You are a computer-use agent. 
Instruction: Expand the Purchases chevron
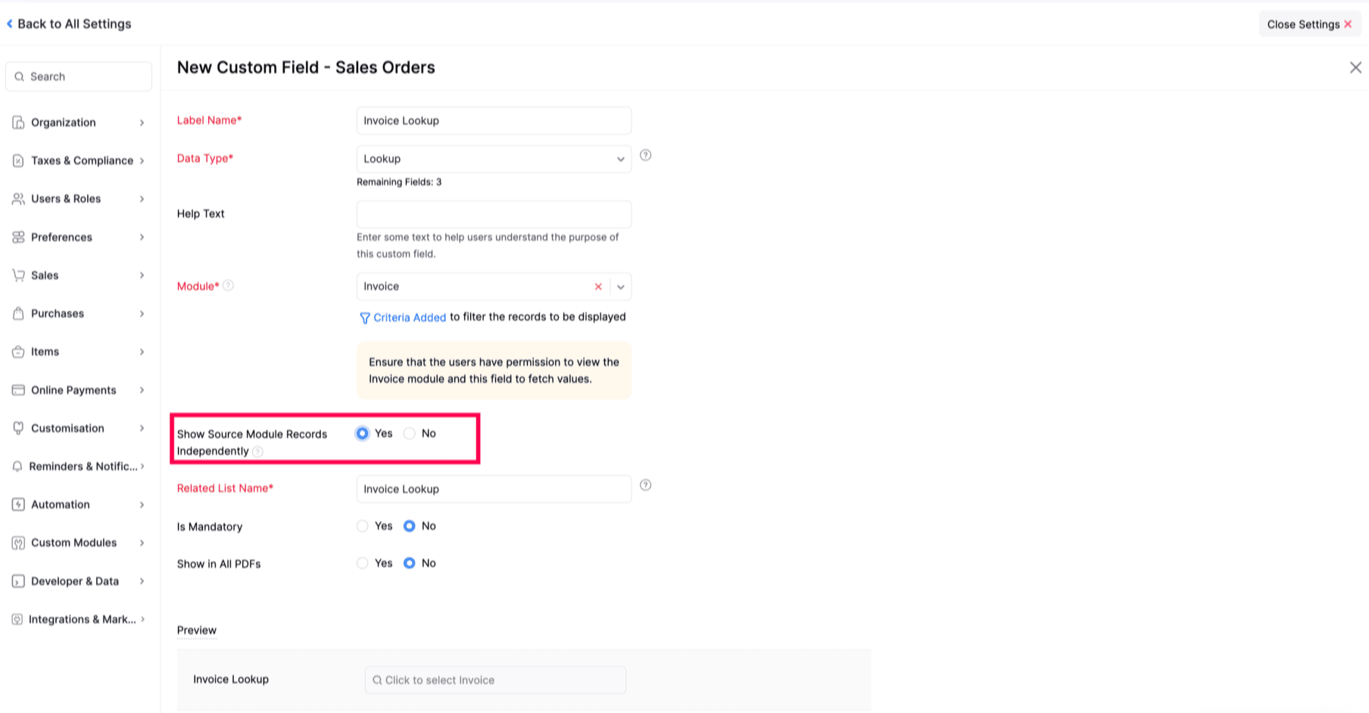[x=142, y=313]
